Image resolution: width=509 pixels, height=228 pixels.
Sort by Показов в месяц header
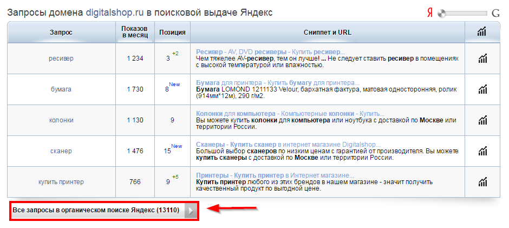[x=135, y=32]
